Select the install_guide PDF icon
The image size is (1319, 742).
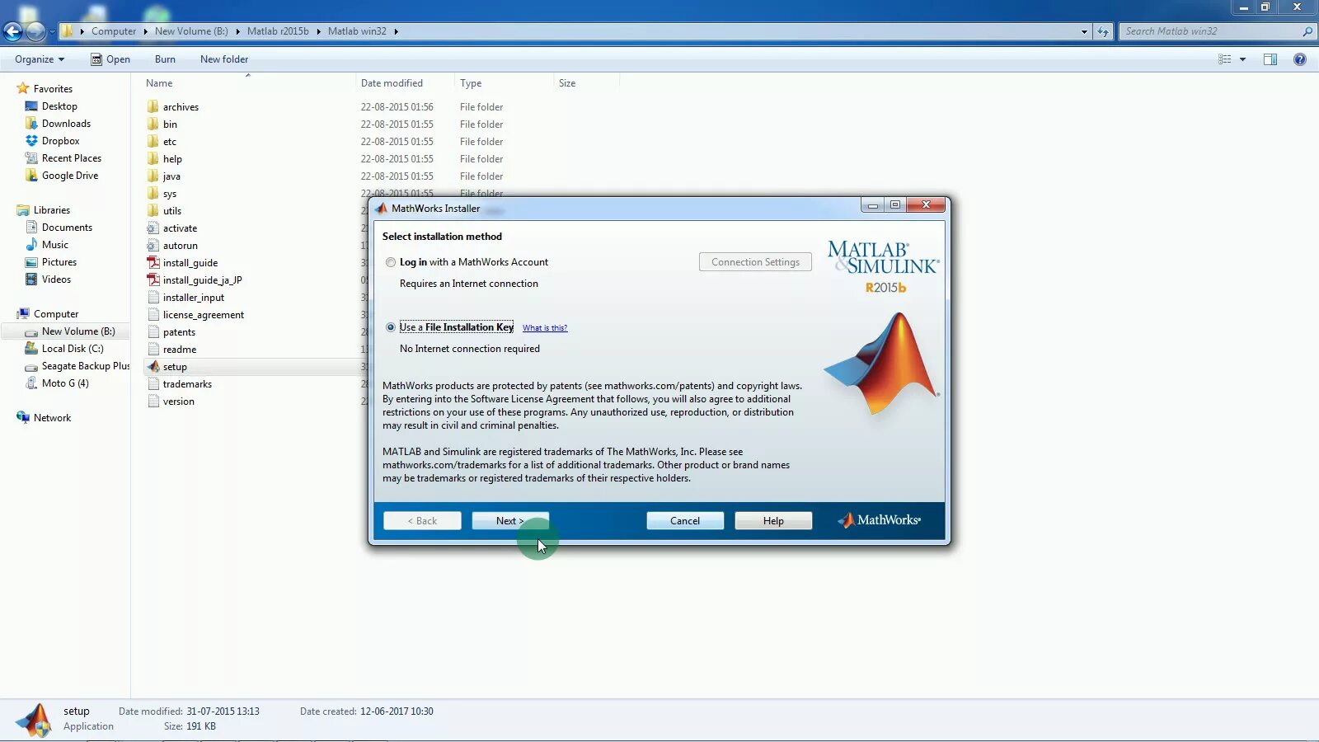[x=153, y=263]
